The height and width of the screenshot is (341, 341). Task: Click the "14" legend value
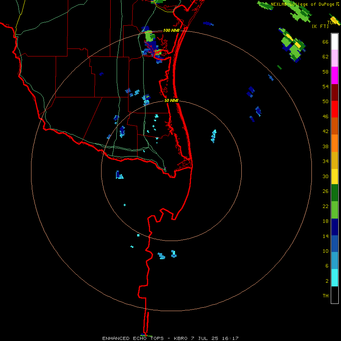[325, 236]
